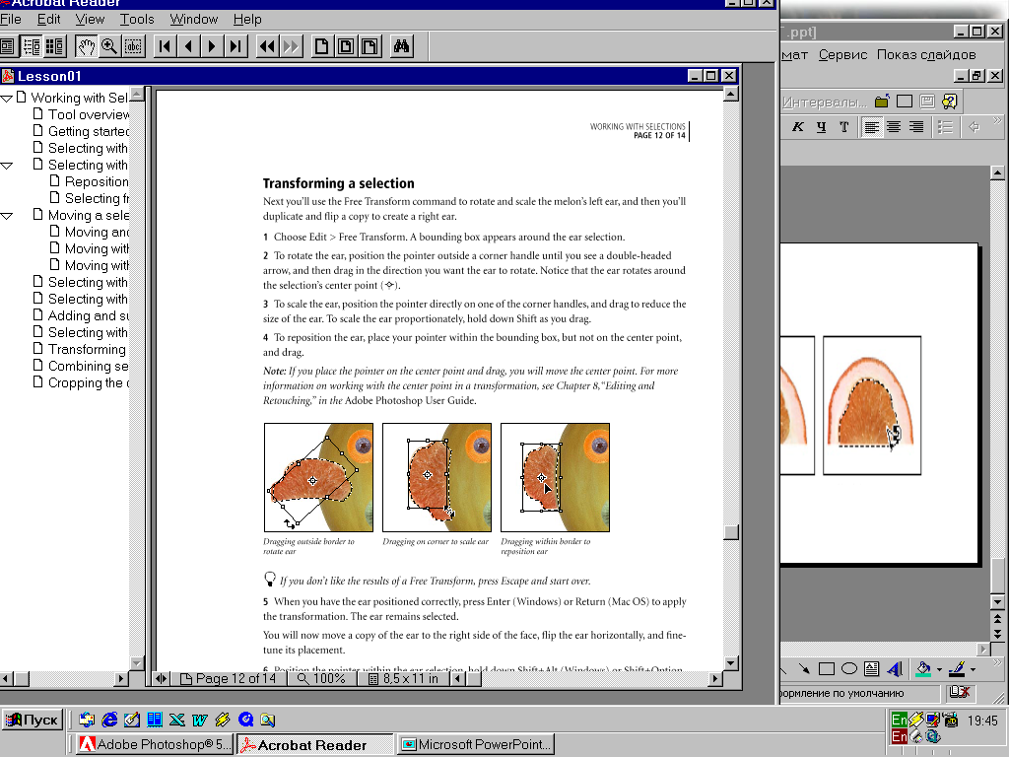
Task: Go to previous page arrow
Action: point(188,46)
